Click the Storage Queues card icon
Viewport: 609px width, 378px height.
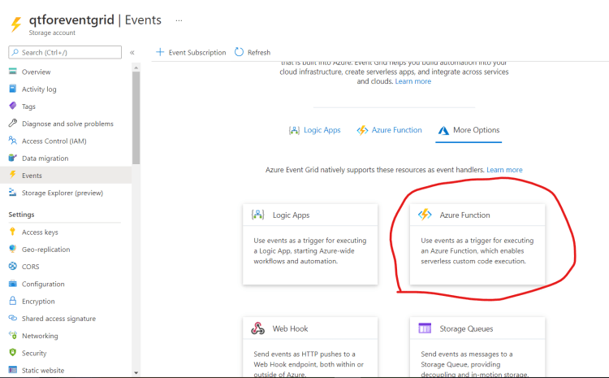425,328
